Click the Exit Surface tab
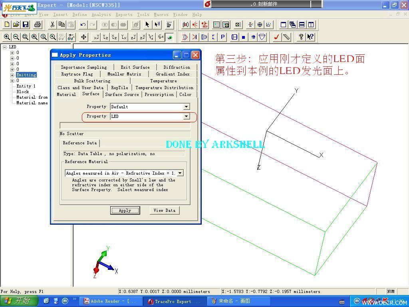The image size is (409, 307). pyautogui.click(x=135, y=67)
